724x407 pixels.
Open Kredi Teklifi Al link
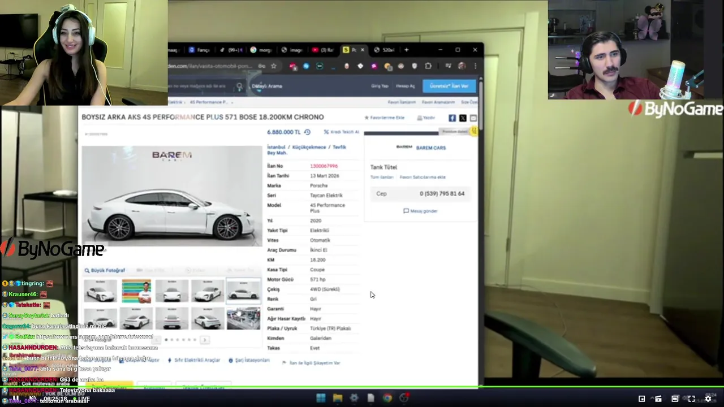(x=341, y=132)
